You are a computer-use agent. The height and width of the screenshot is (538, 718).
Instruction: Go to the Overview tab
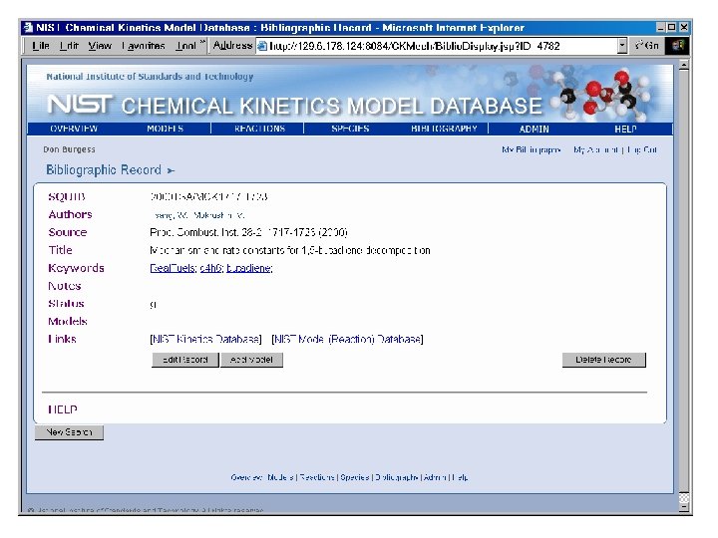[x=74, y=129]
